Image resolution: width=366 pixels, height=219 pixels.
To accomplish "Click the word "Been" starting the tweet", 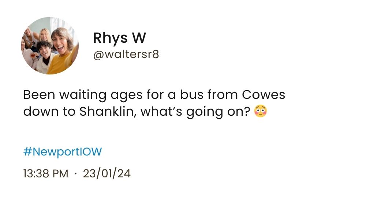I will (x=39, y=95).
